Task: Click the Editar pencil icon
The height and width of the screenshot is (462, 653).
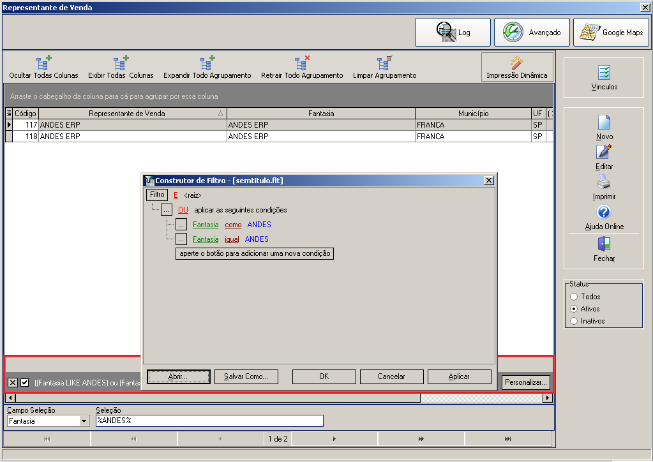Action: click(604, 152)
